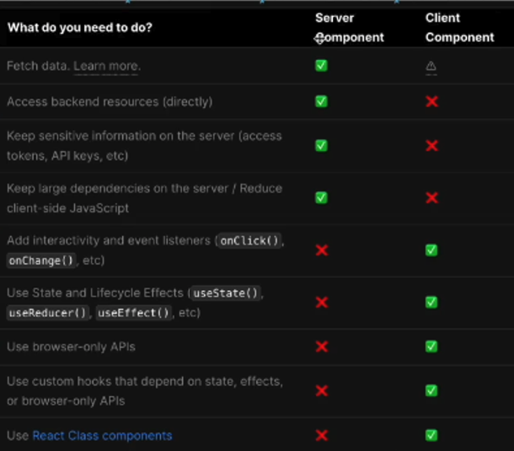The height and width of the screenshot is (451, 514).
Task: Click the green check for React Class components
Action: pyautogui.click(x=431, y=435)
